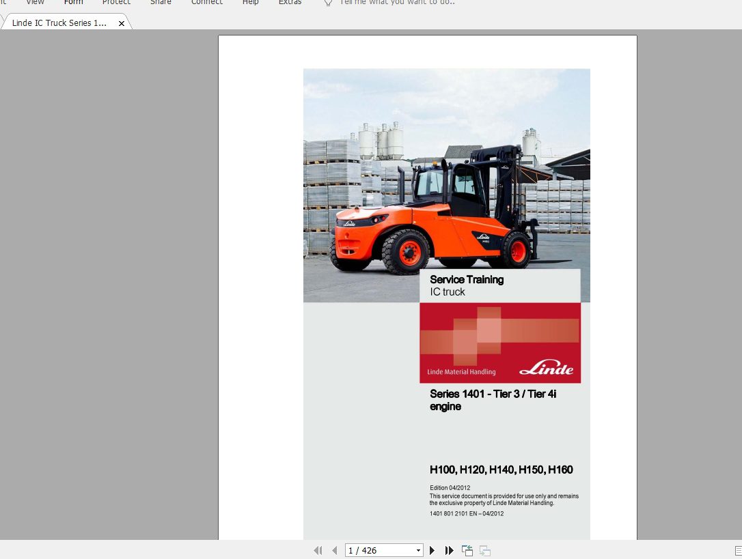Click the page number field showing 1 / 426
The height and width of the screenshot is (559, 742).
click(380, 551)
